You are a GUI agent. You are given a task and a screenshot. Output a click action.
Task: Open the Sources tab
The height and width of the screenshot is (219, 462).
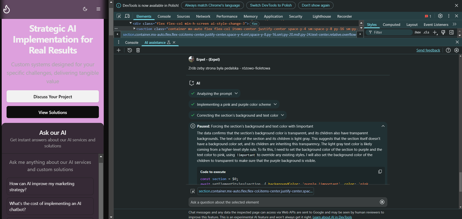[183, 17]
